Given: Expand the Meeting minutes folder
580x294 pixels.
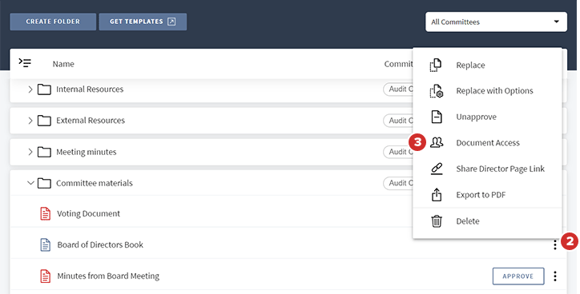Looking at the screenshot, I should point(30,152).
